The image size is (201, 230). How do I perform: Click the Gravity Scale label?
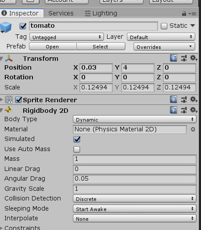(x=24, y=189)
